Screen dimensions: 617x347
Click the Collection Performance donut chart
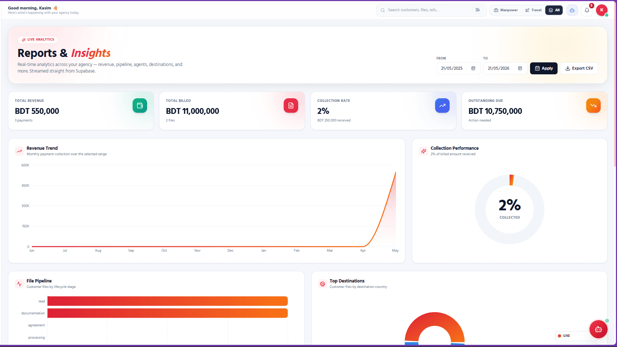click(x=509, y=209)
